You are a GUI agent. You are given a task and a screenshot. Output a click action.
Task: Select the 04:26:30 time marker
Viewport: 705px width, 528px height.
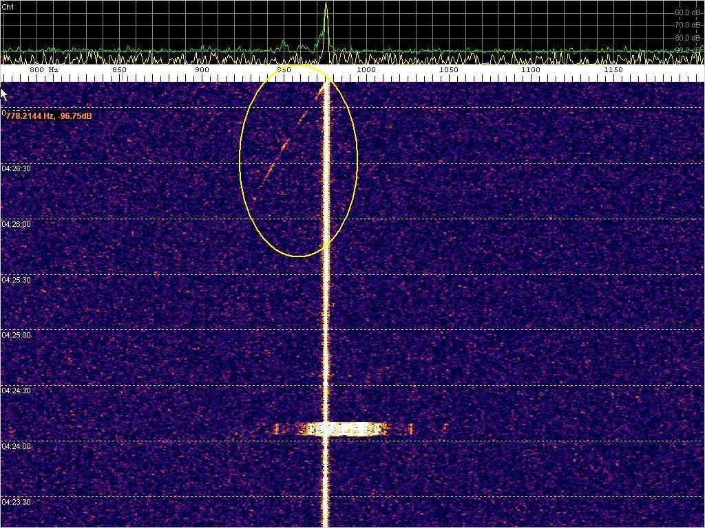coord(17,168)
